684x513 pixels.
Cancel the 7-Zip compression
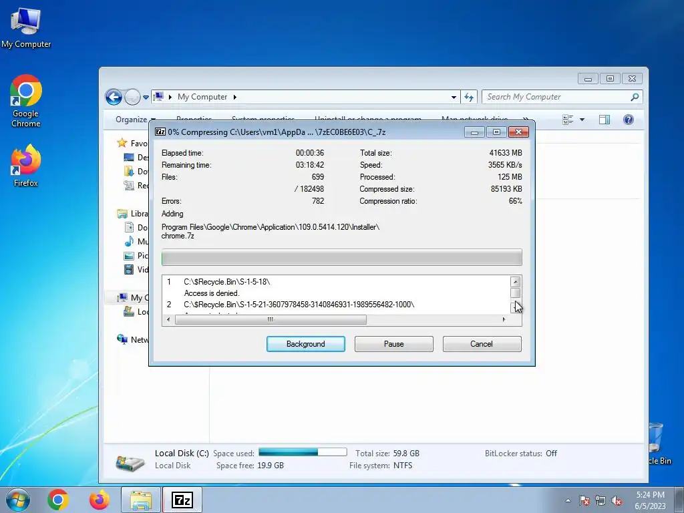click(x=482, y=344)
